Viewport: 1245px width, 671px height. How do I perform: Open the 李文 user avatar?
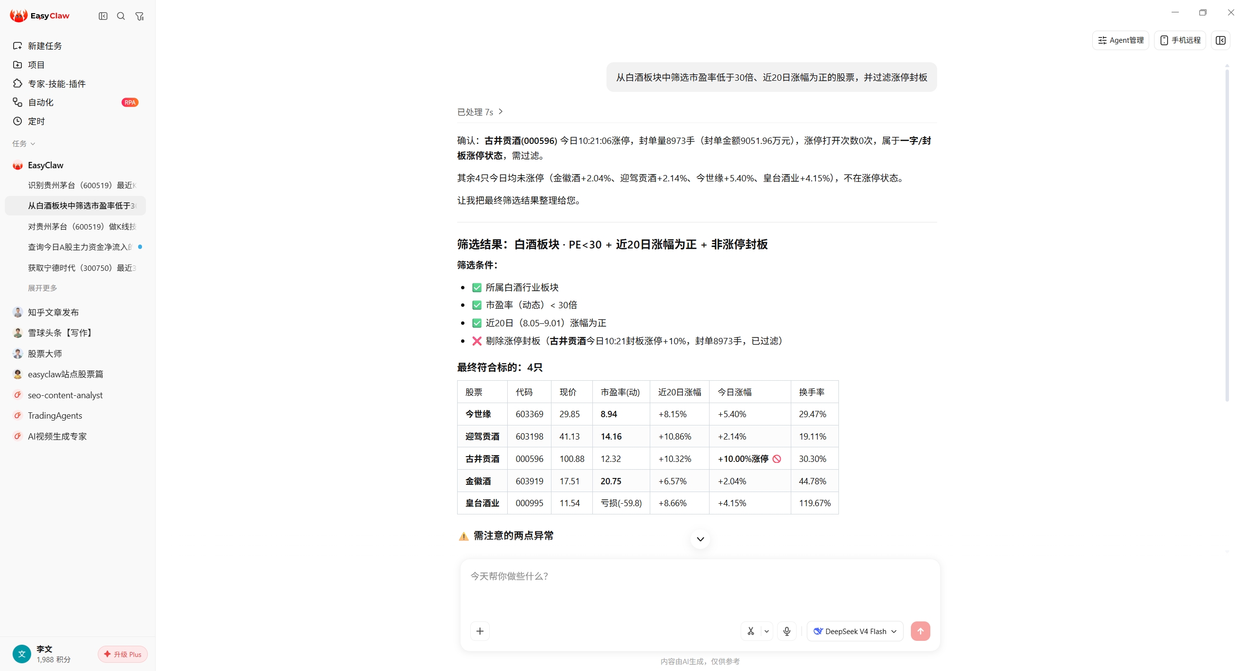coord(21,654)
